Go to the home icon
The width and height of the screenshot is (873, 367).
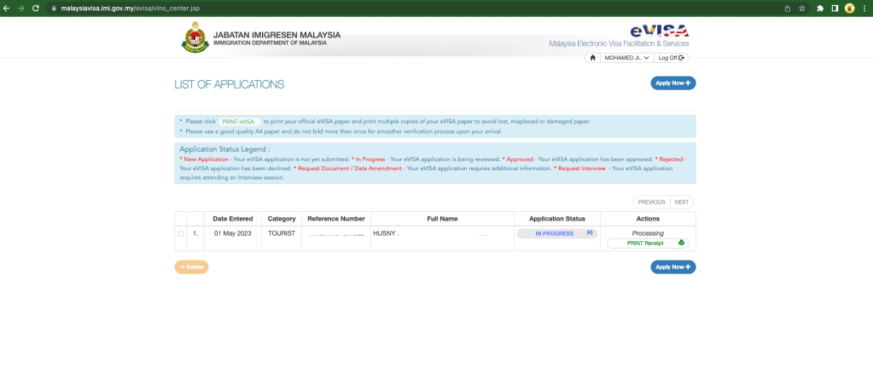click(592, 58)
